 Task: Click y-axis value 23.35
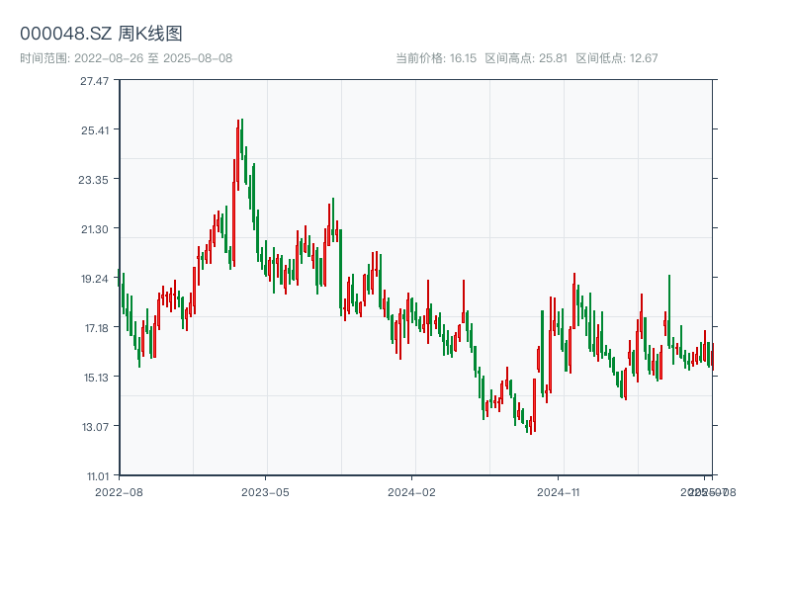click(x=93, y=180)
